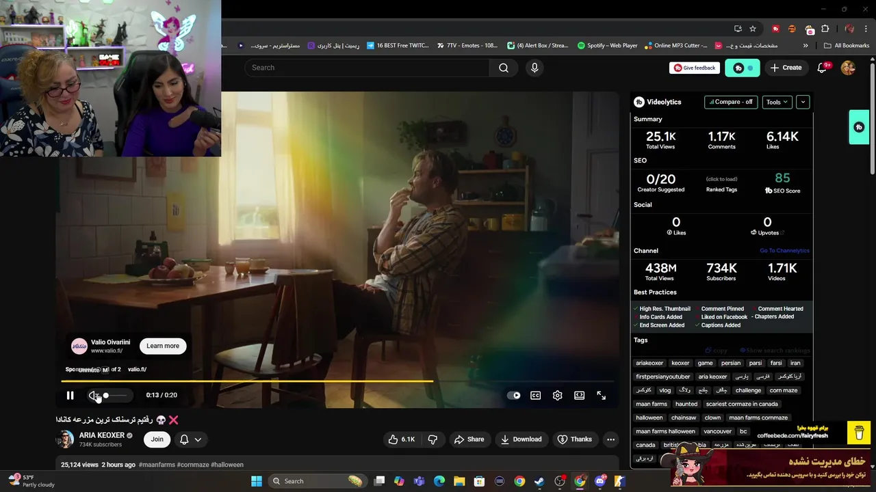Viewport: 876px width, 492px height.
Task: Open the '7TV - Emotes' bookmark
Action: [467, 46]
